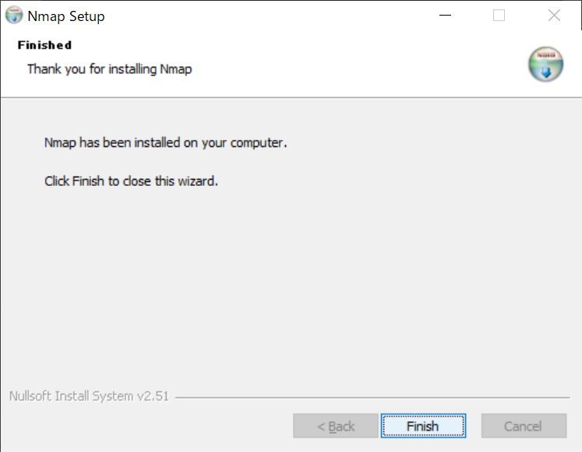Viewport: 582px width, 452px height.
Task: Click the grayed-out Cancel button
Action: 523,426
